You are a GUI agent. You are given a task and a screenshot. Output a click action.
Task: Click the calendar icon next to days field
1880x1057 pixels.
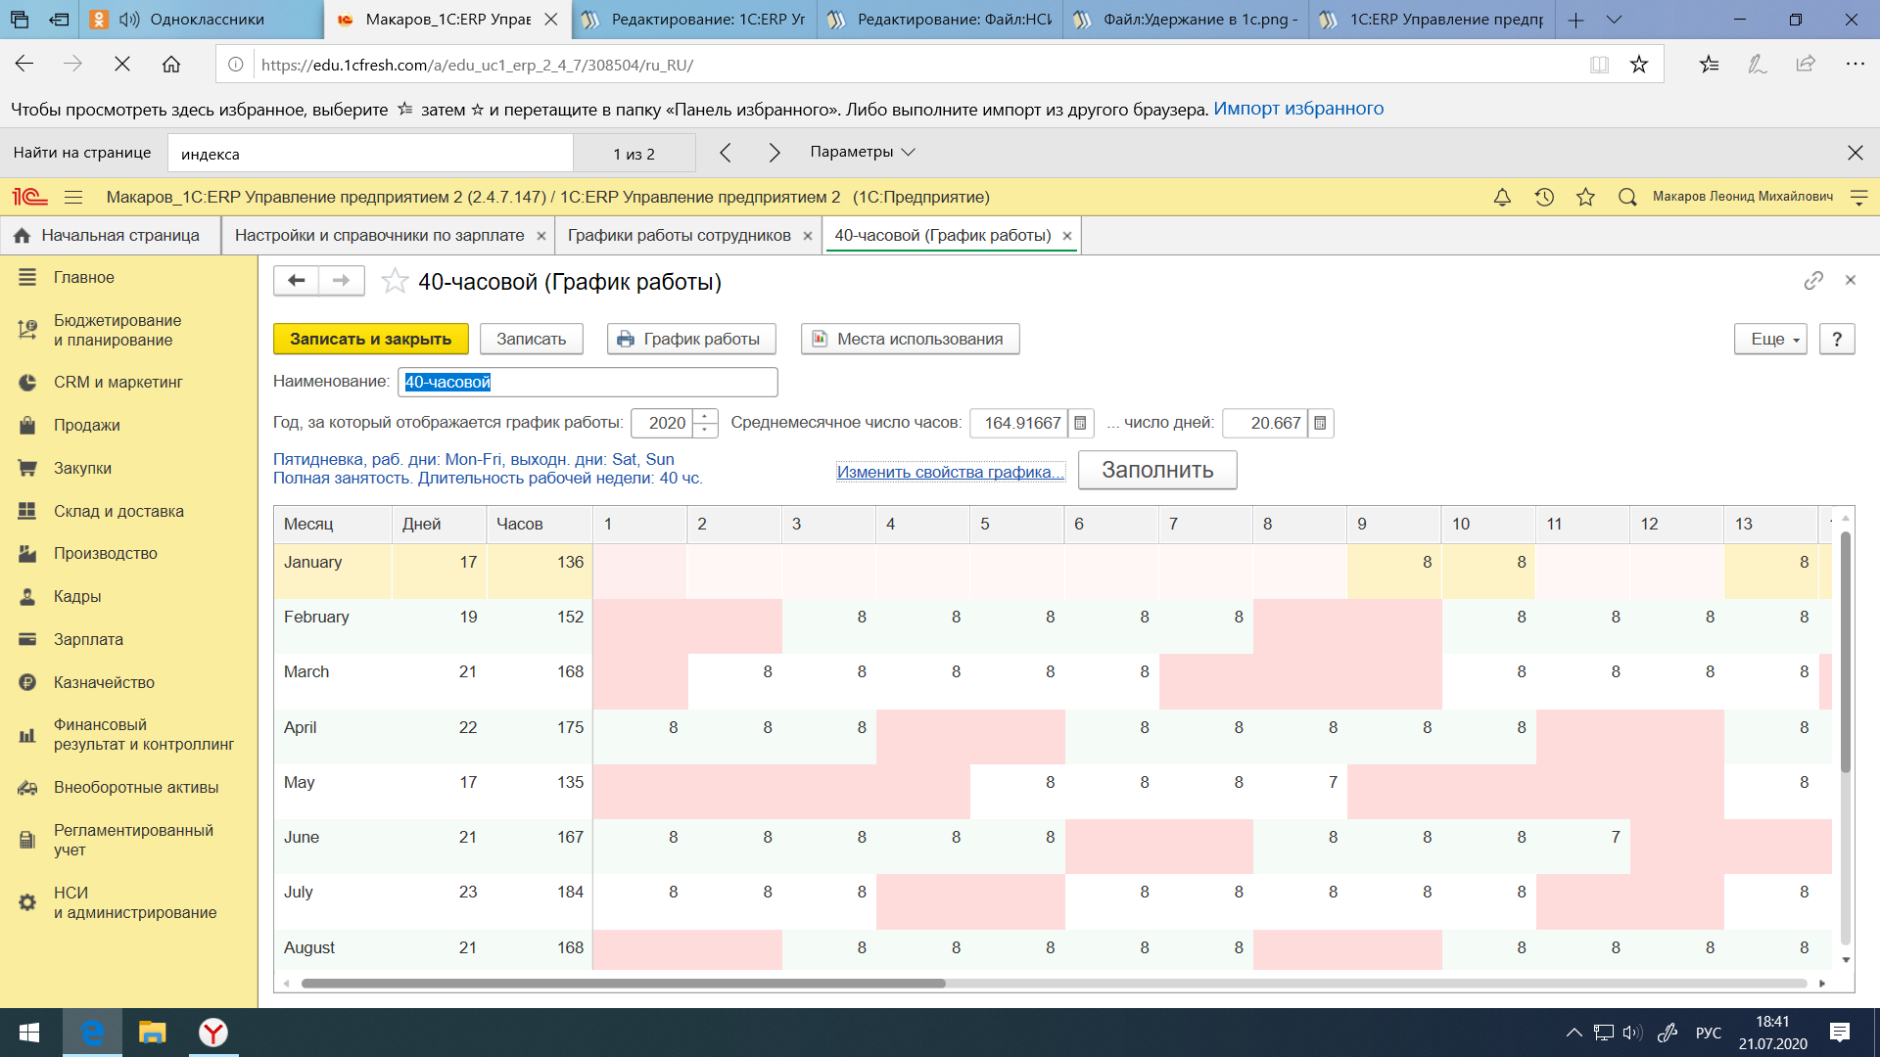click(x=1322, y=422)
